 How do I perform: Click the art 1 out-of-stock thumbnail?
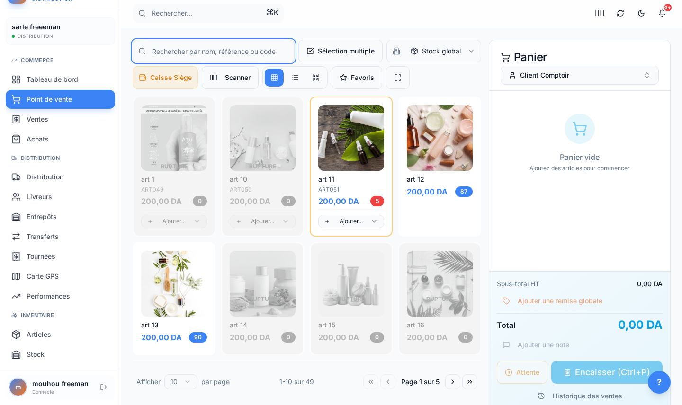click(x=174, y=138)
